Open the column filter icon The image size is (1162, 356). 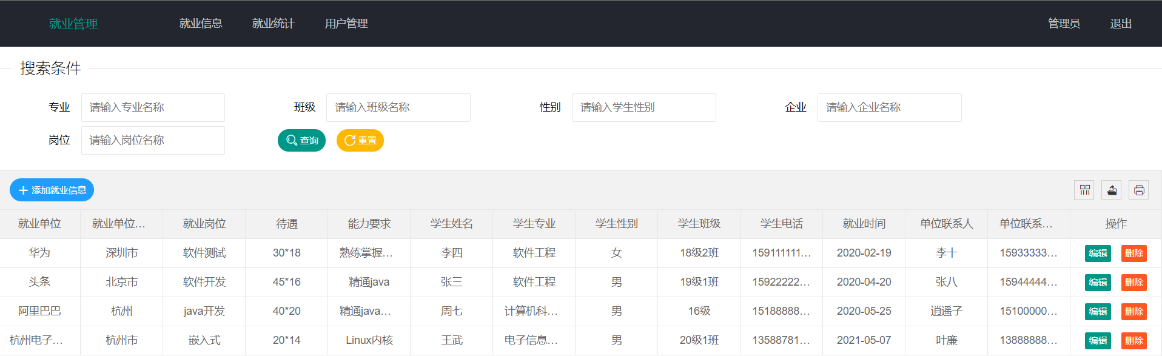click(1084, 190)
